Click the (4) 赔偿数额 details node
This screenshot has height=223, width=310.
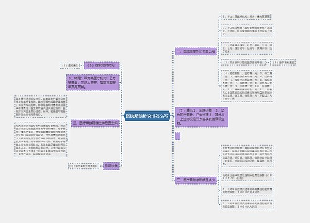(x=247, y=86)
